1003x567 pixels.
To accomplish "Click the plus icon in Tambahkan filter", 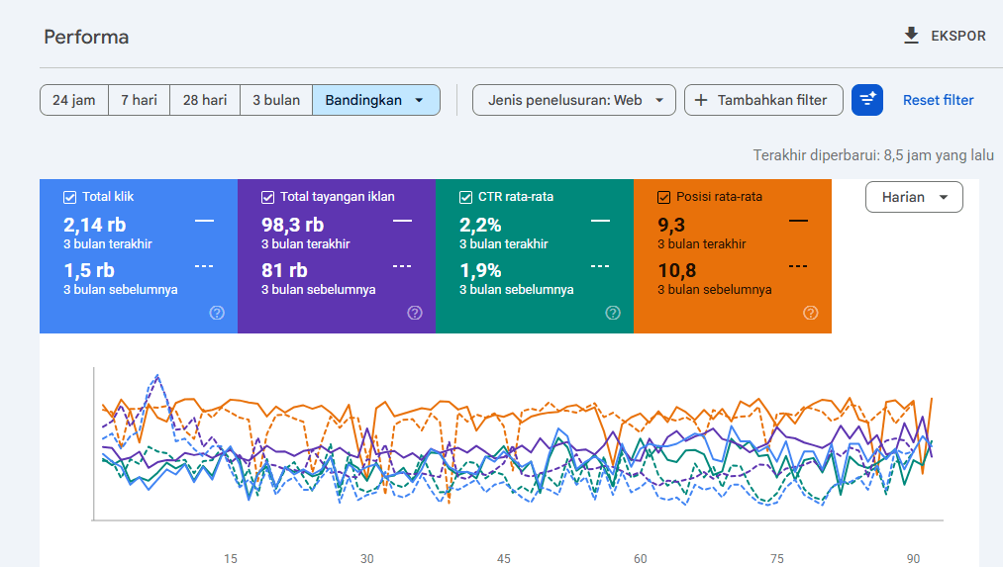I will pos(701,100).
